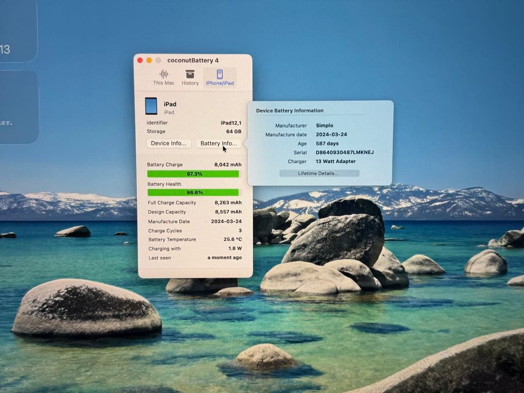The height and width of the screenshot is (393, 524).
Task: Select the iPhone/iPad device tab
Action: [220, 77]
